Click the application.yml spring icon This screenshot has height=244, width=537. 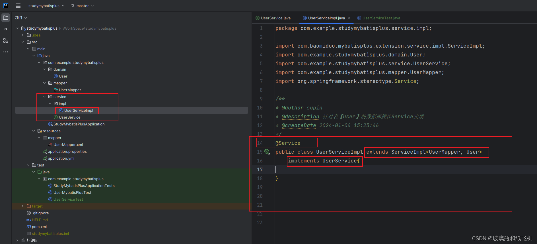coord(45,158)
